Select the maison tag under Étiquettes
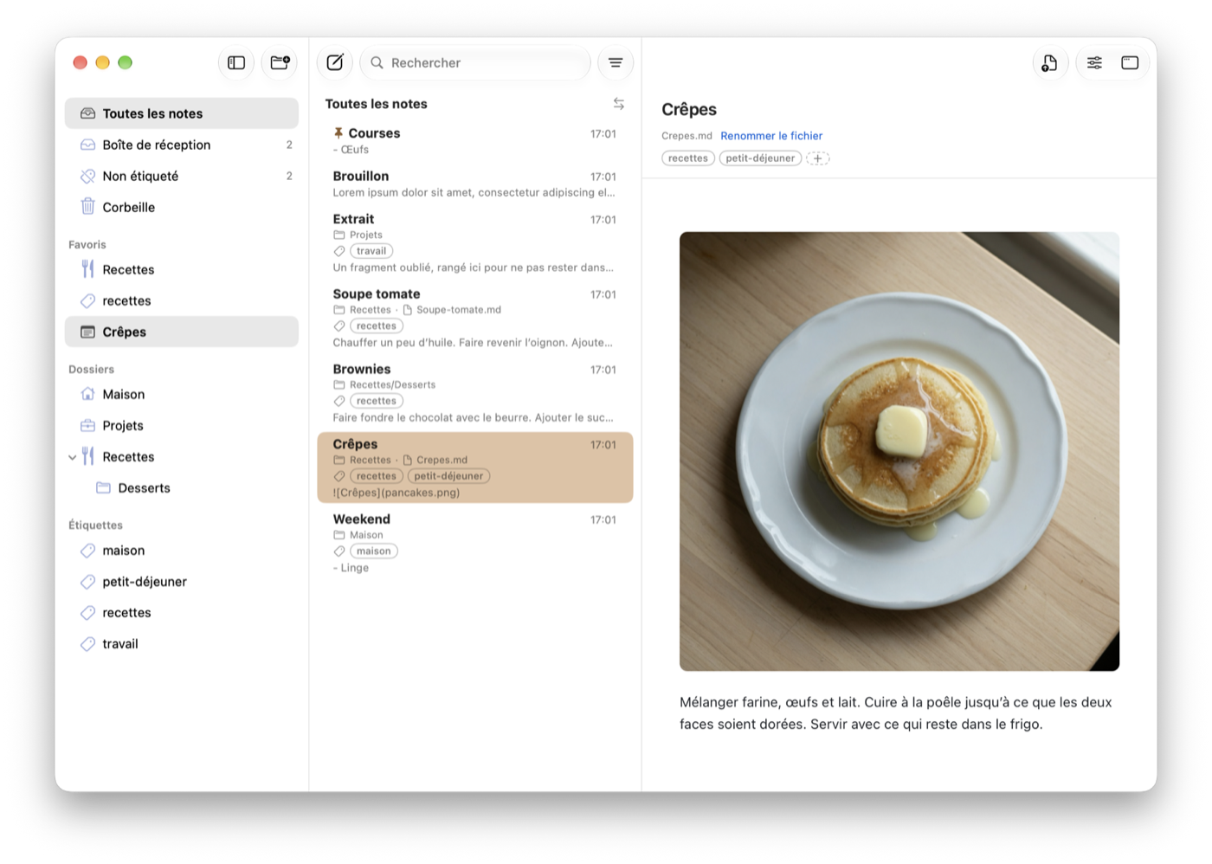 (x=182, y=550)
